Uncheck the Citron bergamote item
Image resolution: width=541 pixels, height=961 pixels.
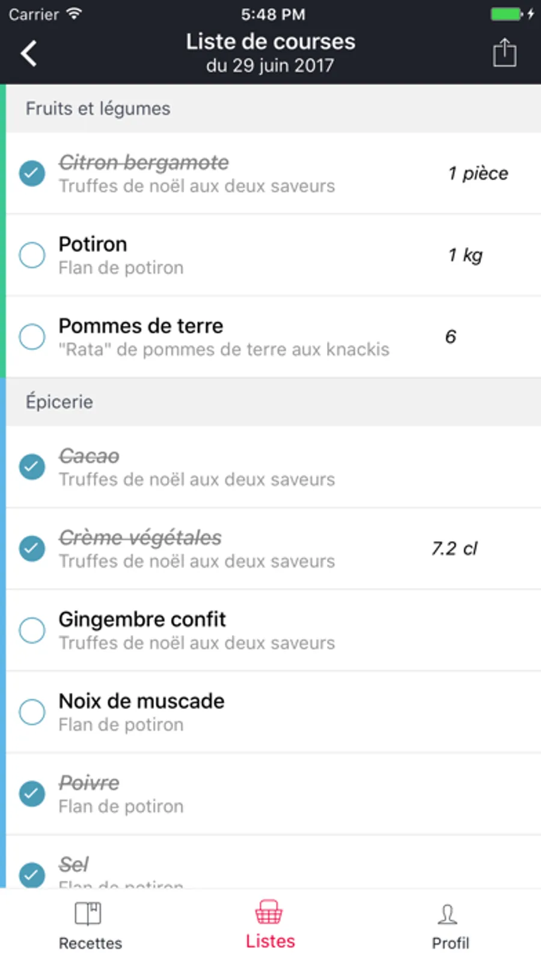point(32,174)
